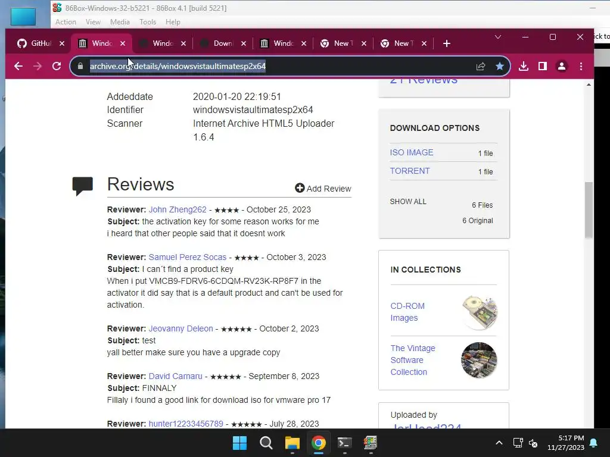
Task: Click the Chrome forward arrow
Action: 38,66
